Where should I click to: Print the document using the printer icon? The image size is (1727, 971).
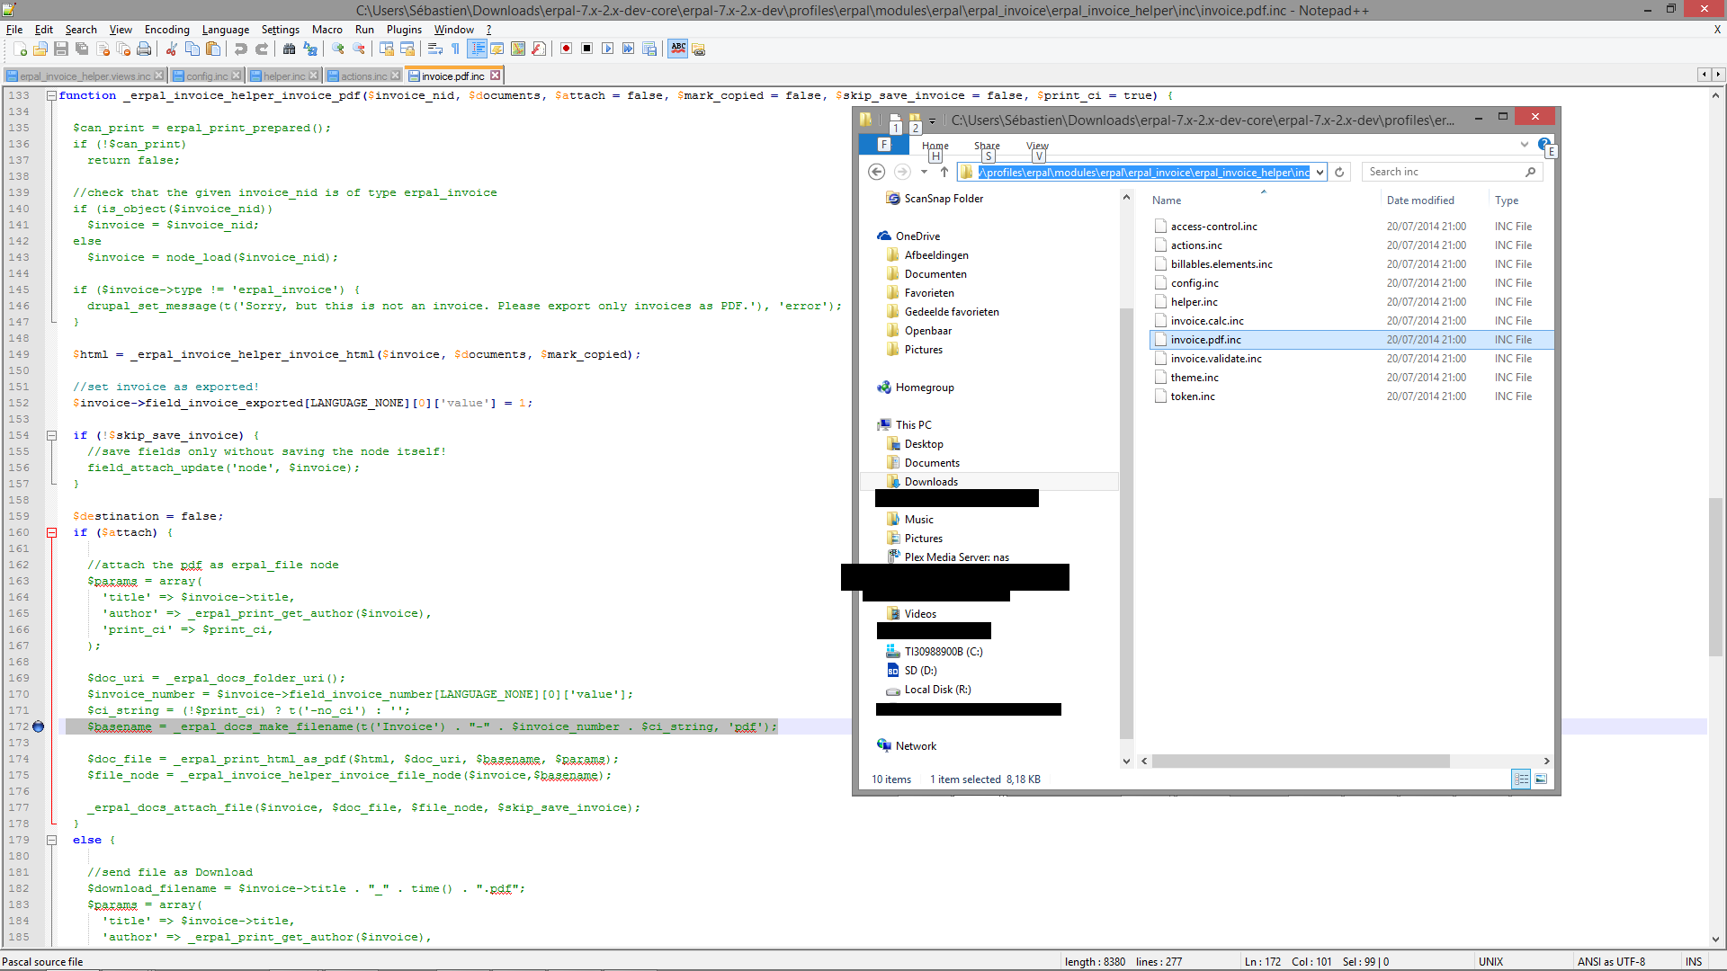[x=144, y=49]
